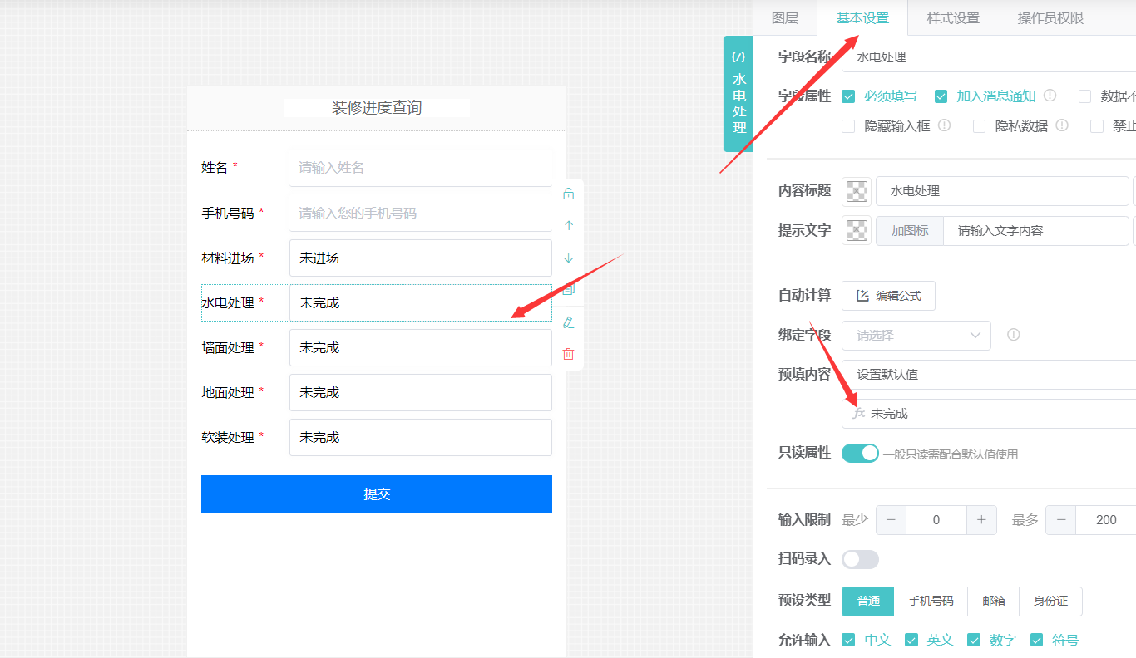Click the fx icon in 未完成 default value field
The image size is (1136, 658).
[x=859, y=413]
